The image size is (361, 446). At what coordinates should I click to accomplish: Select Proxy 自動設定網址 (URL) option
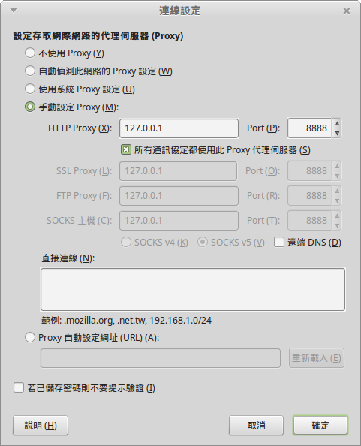(x=30, y=337)
